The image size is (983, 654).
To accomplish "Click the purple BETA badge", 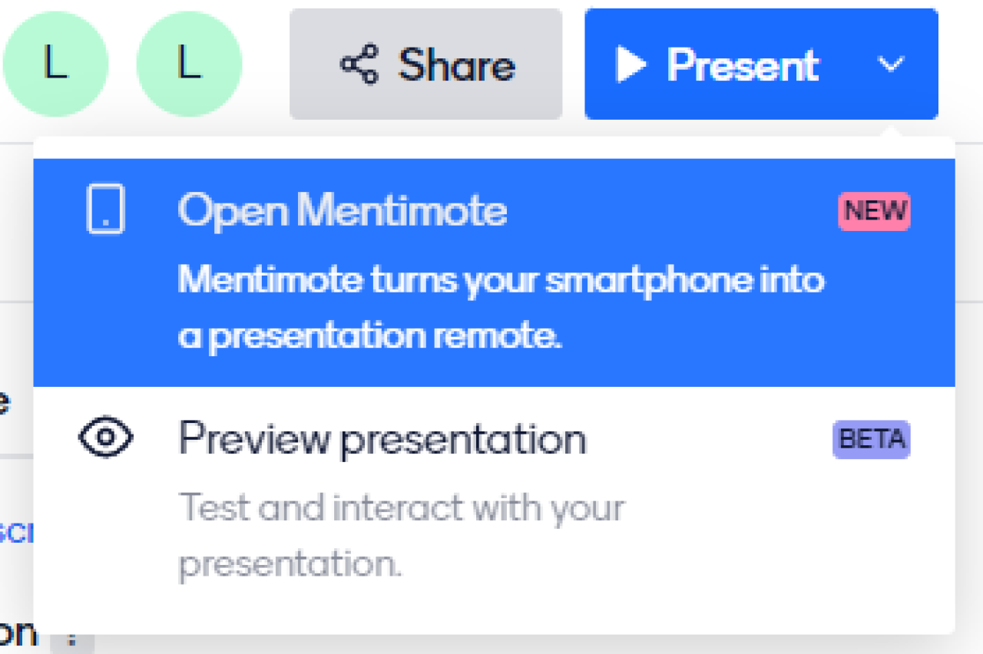I will (871, 440).
